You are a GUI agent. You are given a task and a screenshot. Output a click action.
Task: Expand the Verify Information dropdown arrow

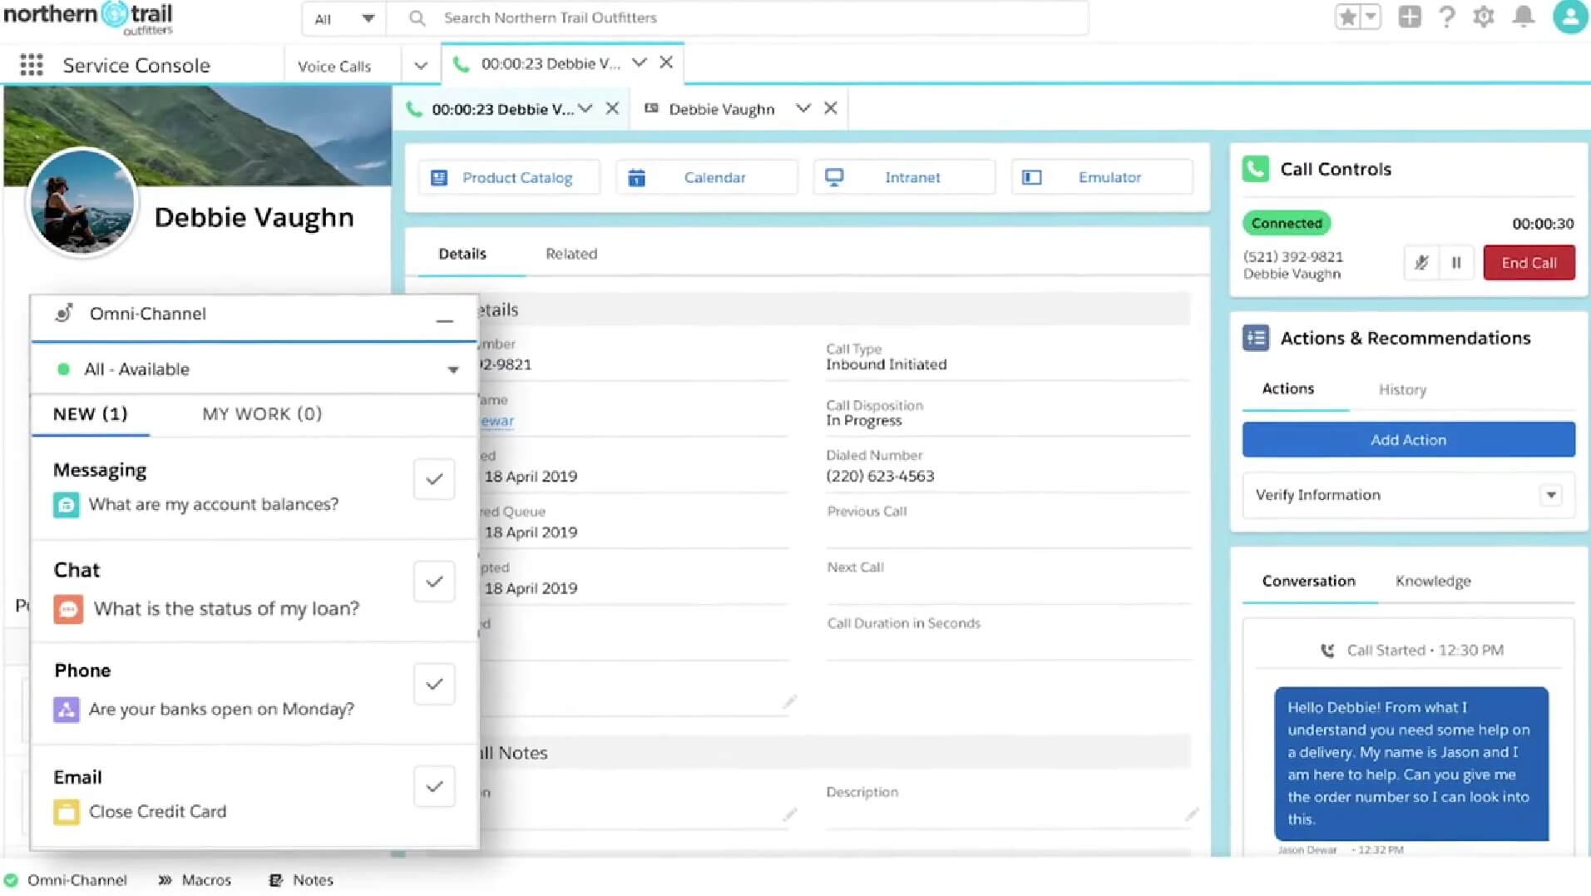pos(1551,495)
